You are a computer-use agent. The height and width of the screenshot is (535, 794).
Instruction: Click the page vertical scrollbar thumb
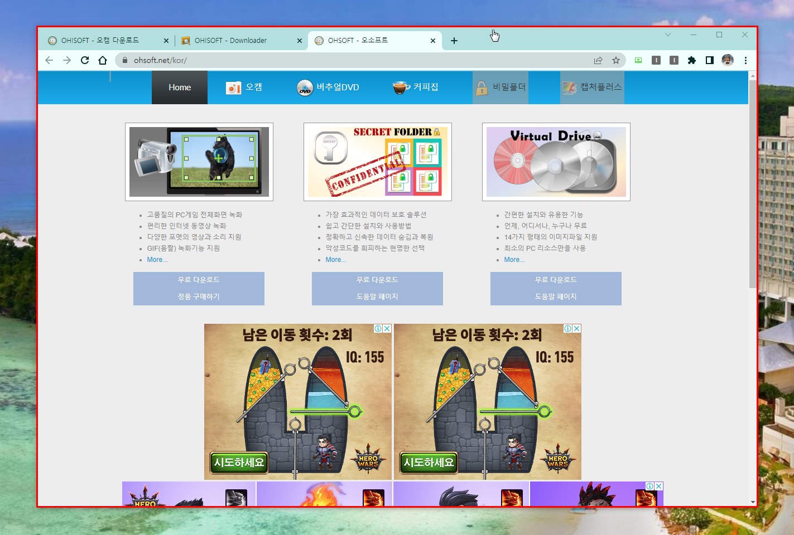tap(753, 184)
